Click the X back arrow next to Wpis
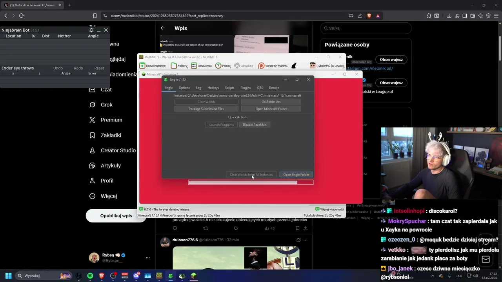The image size is (502, 282). [163, 28]
